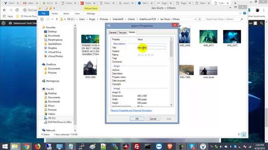
Task: Open Dropbox in sidebar
Action: coord(52,48)
